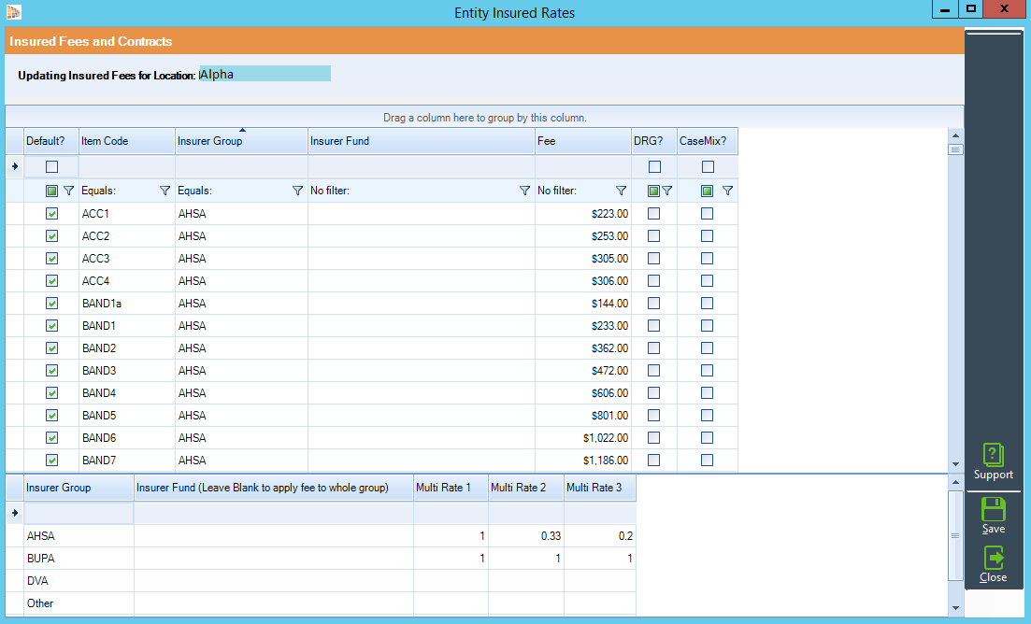Enable DRG for ACC2 row
This screenshot has height=624, width=1031.
(653, 235)
